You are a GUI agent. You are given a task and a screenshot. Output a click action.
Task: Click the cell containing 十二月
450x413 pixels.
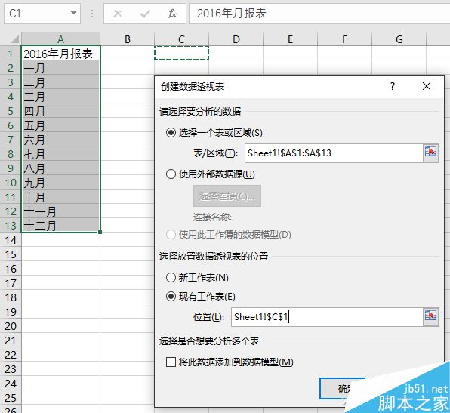(60, 226)
